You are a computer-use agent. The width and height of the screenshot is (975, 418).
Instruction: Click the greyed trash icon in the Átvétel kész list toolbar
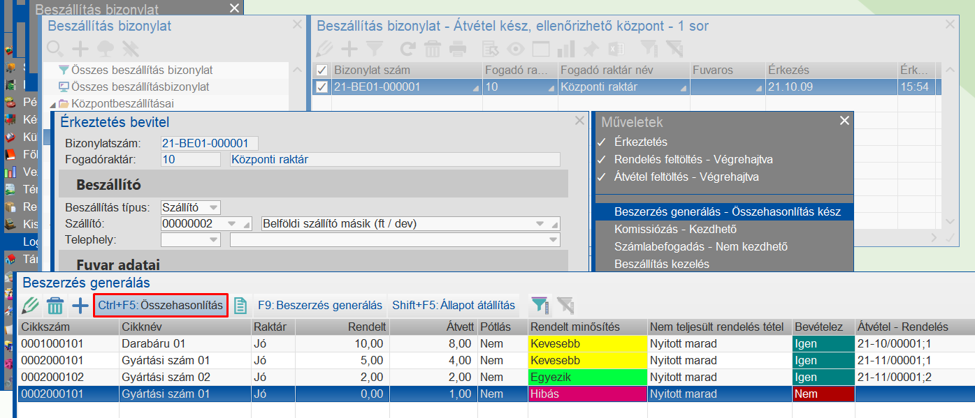pyautogui.click(x=433, y=49)
